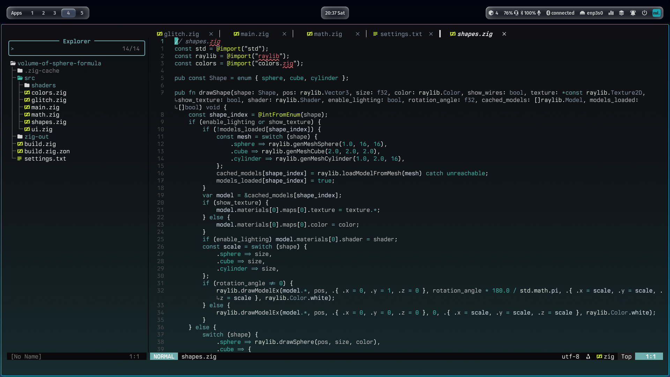
Task: Expand the zig-out folder
Action: (x=36, y=136)
